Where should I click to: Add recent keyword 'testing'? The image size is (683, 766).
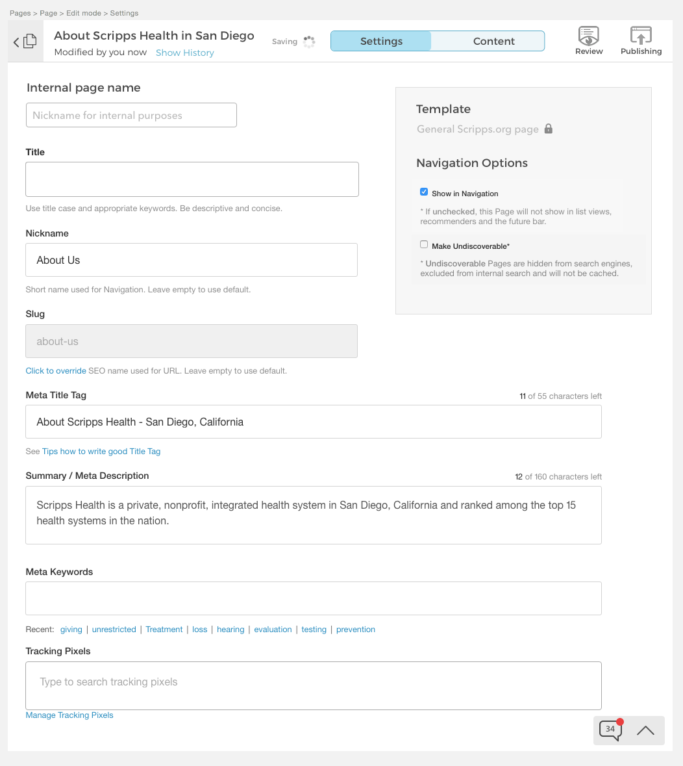pos(314,629)
